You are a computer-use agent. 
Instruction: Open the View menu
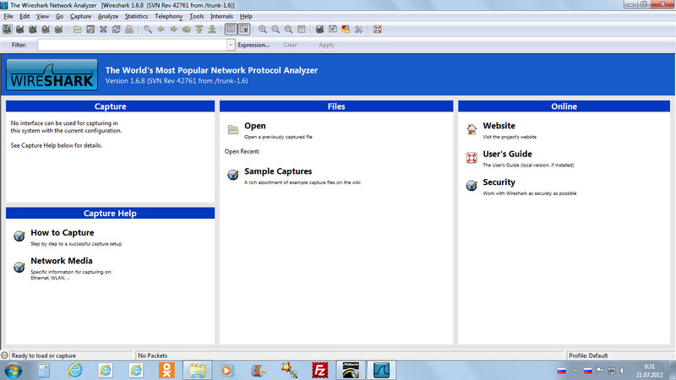pos(42,16)
